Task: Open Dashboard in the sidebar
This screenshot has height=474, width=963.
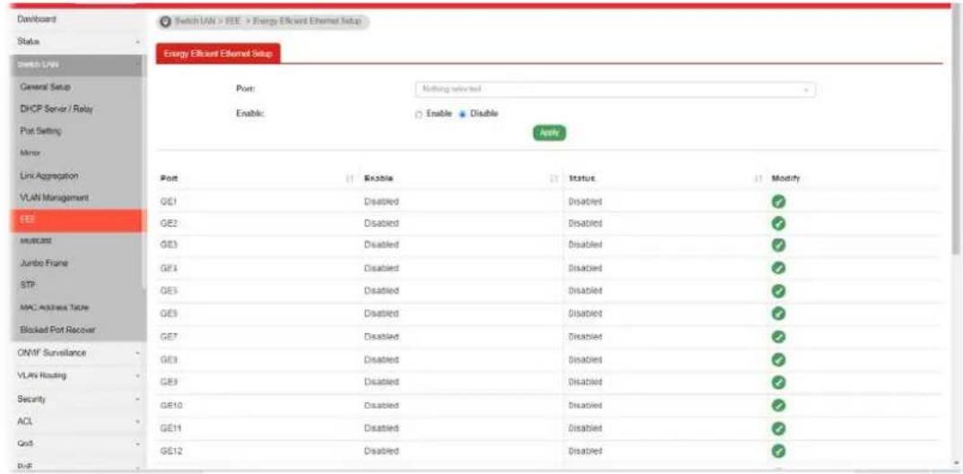Action: (x=38, y=20)
